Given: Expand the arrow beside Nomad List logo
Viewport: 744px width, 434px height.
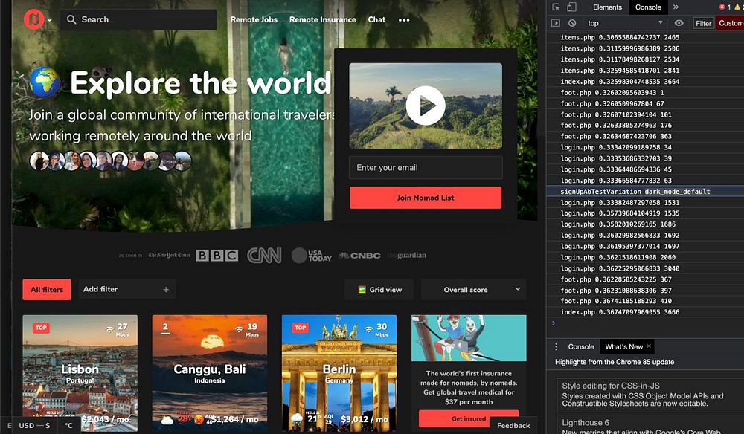Looking at the screenshot, I should click(50, 20).
